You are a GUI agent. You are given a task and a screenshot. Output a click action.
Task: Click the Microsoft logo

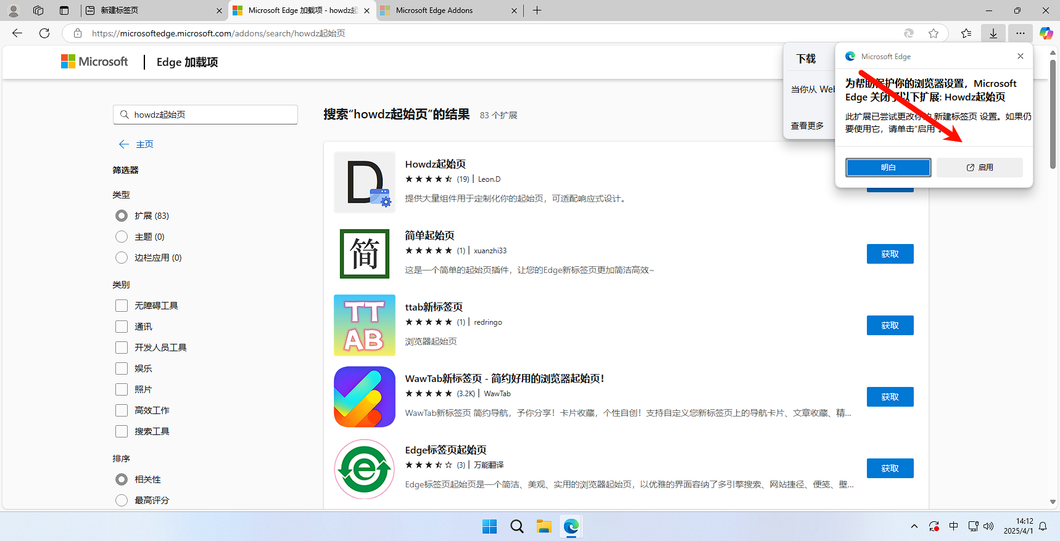(94, 62)
